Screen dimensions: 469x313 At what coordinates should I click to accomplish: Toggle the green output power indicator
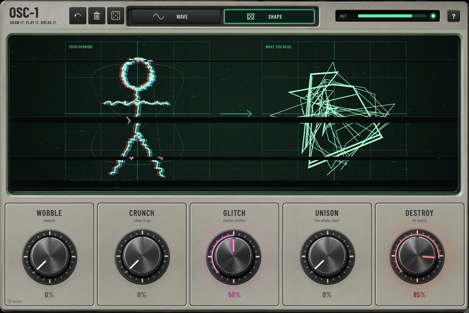click(433, 16)
